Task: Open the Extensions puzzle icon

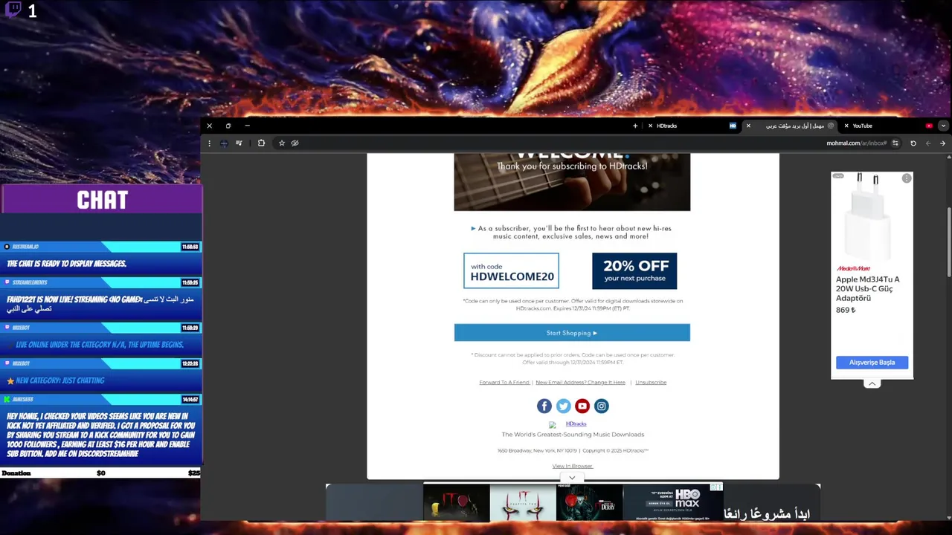Action: pos(261,143)
